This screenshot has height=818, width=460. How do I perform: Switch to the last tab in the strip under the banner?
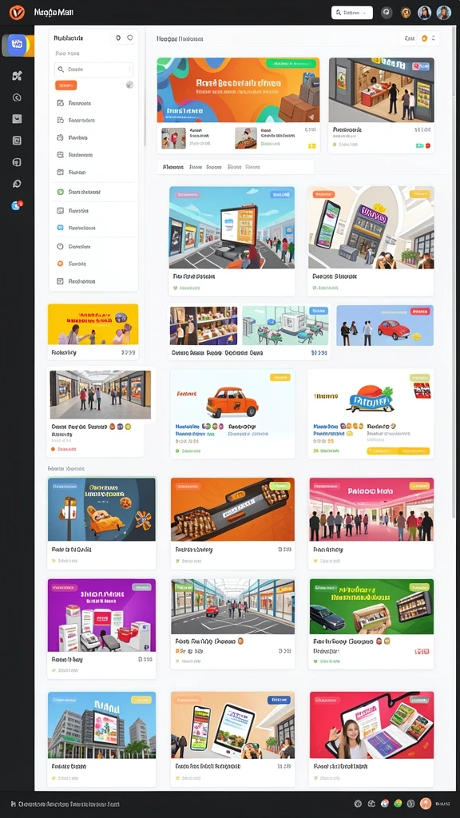click(253, 167)
